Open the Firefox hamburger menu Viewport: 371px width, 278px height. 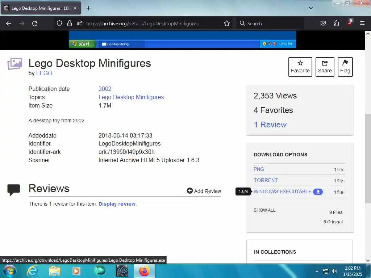tap(362, 23)
